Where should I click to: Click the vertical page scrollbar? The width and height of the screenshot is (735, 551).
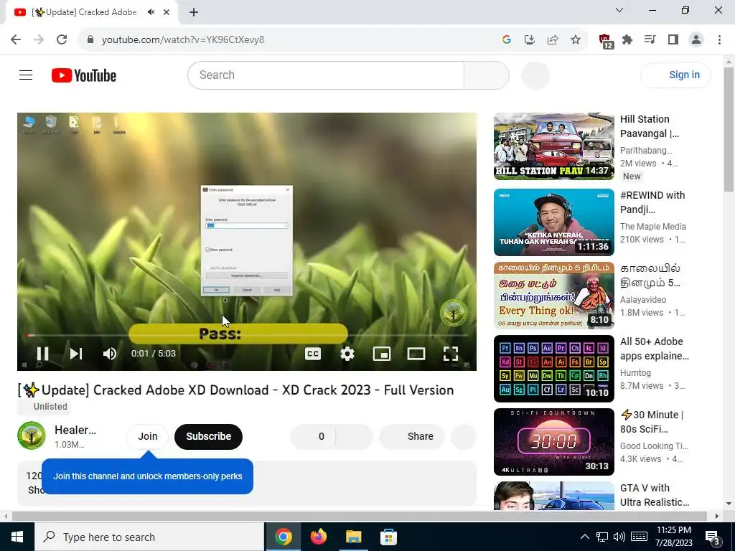click(729, 129)
